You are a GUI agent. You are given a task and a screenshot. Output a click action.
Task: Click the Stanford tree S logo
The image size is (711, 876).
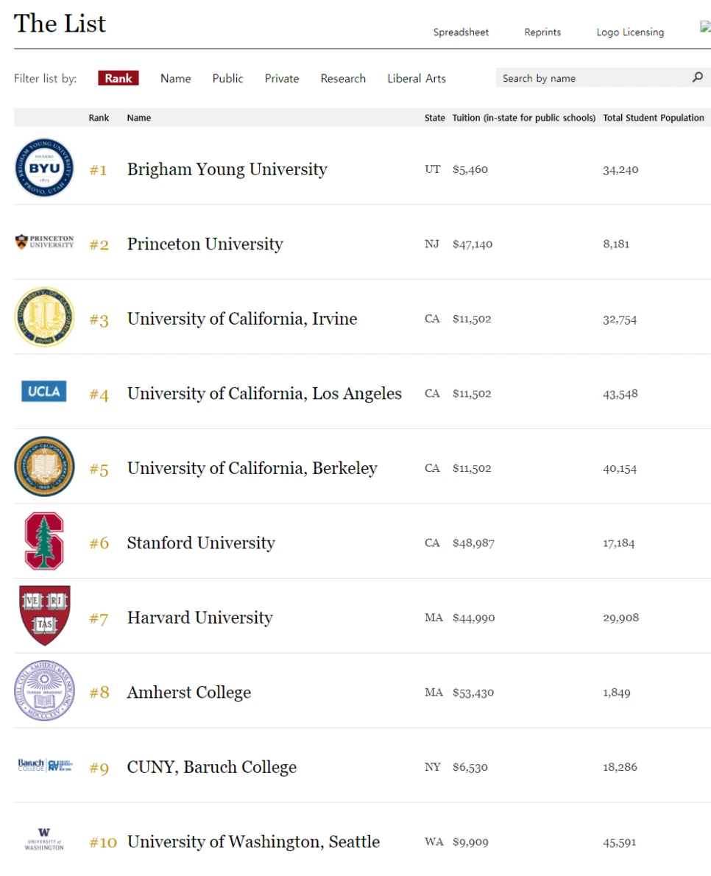tap(44, 541)
